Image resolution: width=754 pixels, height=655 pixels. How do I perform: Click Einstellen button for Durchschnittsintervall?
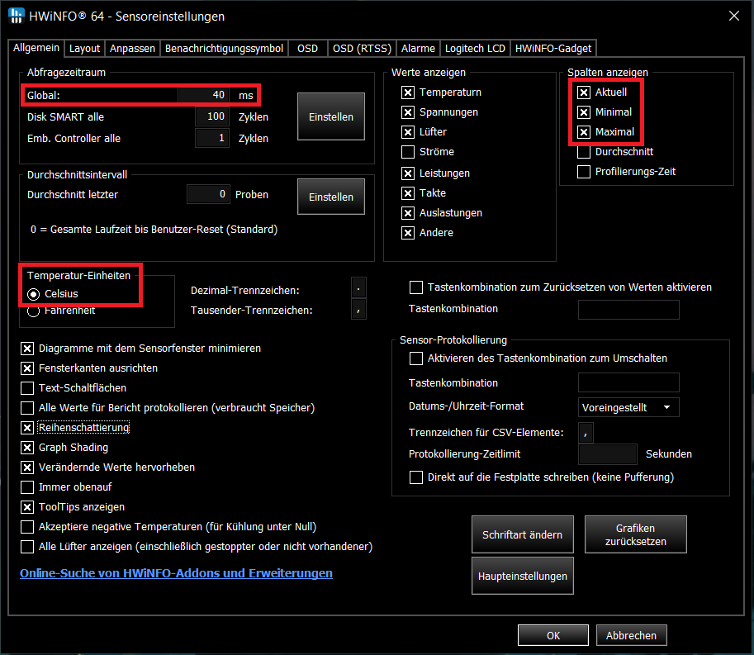(331, 197)
